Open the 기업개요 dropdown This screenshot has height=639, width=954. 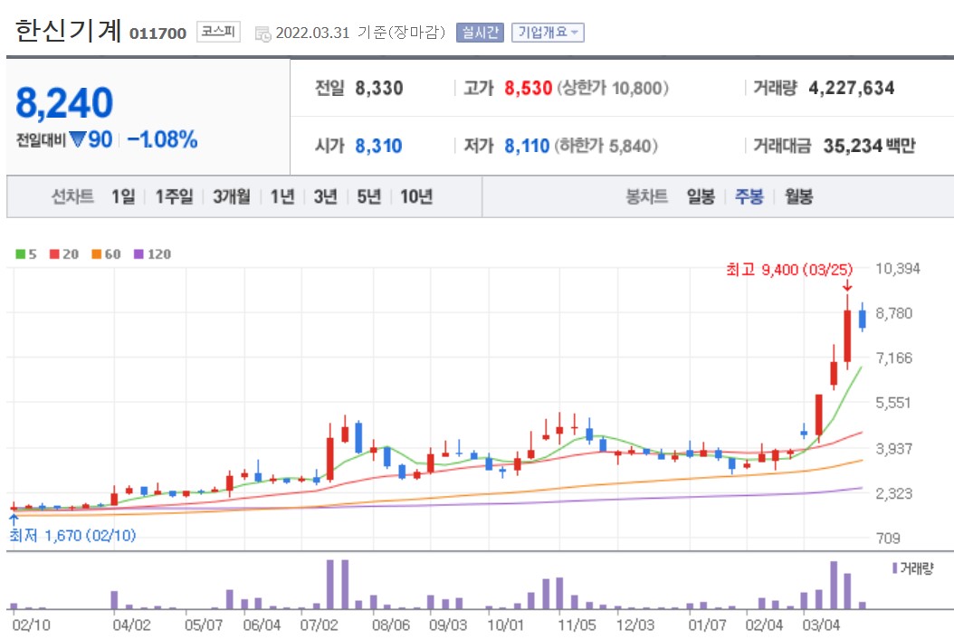(x=549, y=33)
